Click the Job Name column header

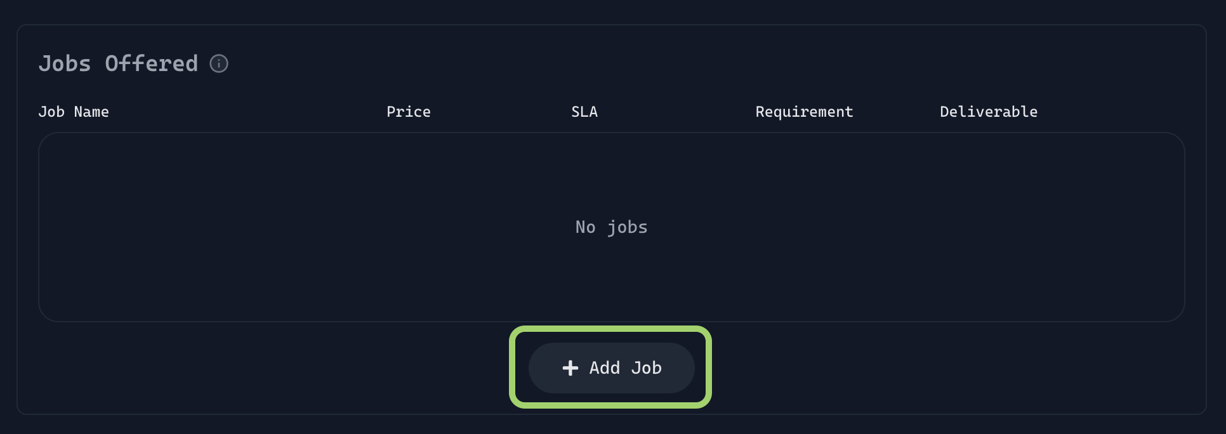point(74,112)
